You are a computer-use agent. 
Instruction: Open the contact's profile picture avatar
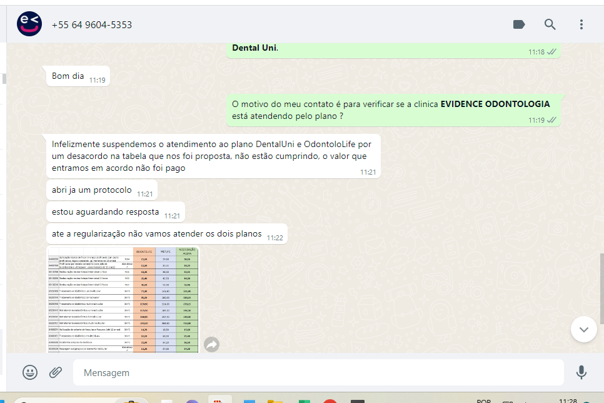pos(29,24)
